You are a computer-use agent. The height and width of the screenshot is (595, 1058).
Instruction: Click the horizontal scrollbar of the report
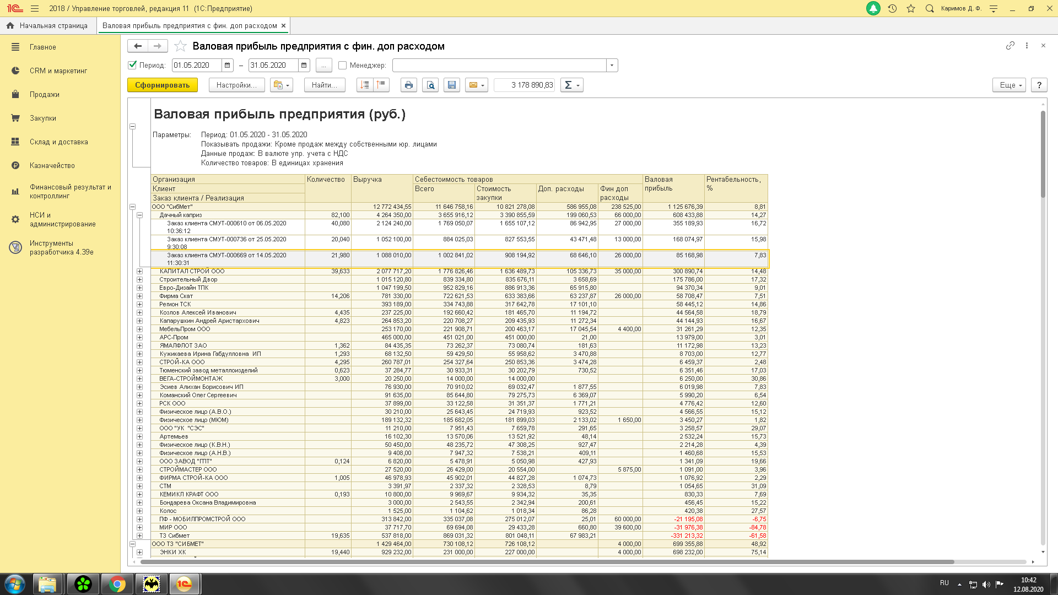[547, 562]
